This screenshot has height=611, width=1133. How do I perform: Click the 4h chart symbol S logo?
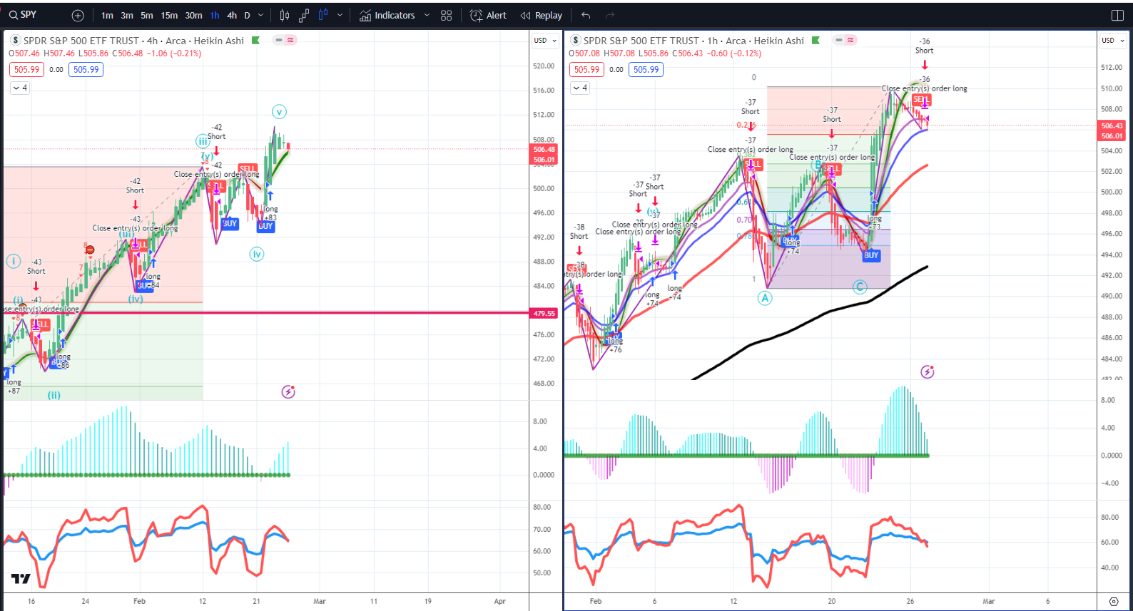pos(16,41)
